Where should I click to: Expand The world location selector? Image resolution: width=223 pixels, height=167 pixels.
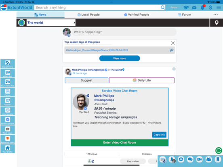tap(51, 23)
